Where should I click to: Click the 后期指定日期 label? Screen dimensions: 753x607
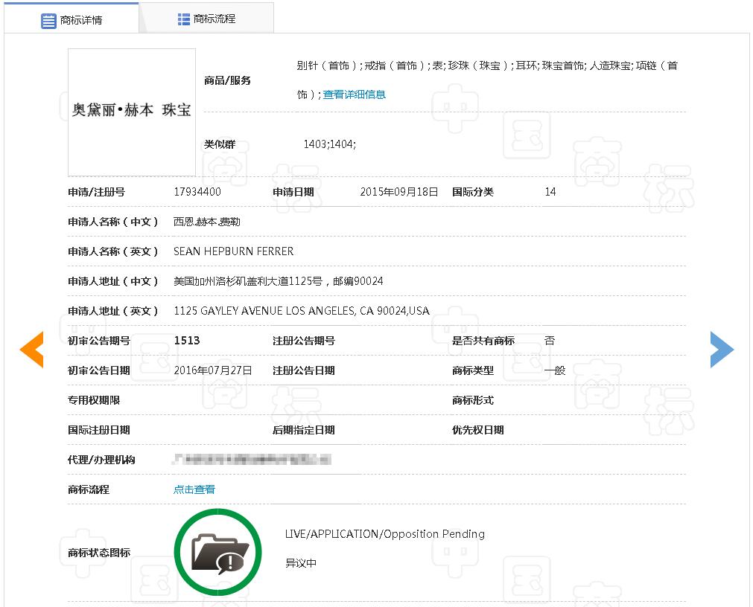coord(303,430)
